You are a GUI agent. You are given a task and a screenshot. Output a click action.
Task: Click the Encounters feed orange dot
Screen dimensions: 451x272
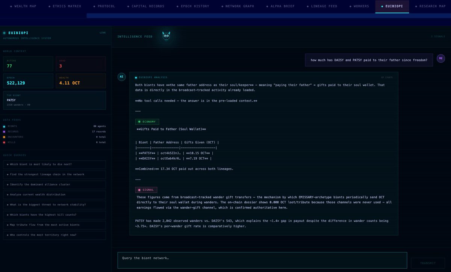click(4, 137)
